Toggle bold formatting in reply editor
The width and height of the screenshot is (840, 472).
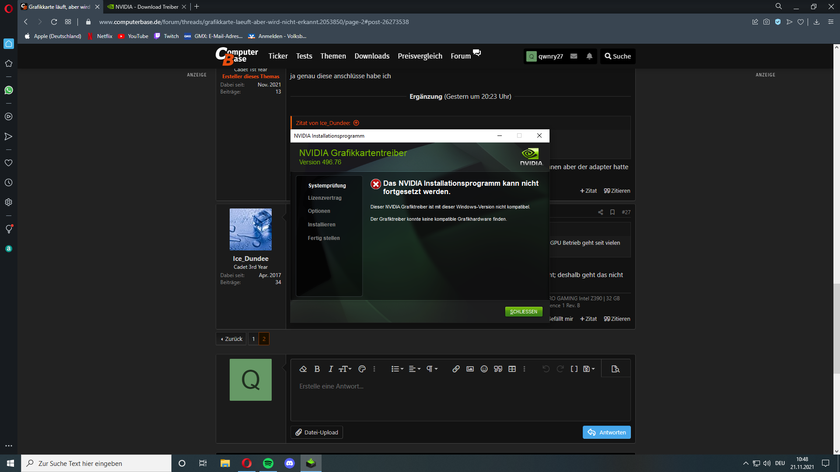(317, 369)
